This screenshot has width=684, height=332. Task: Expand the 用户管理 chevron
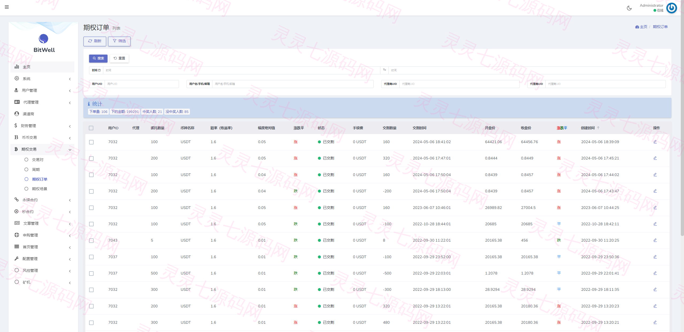pyautogui.click(x=70, y=91)
